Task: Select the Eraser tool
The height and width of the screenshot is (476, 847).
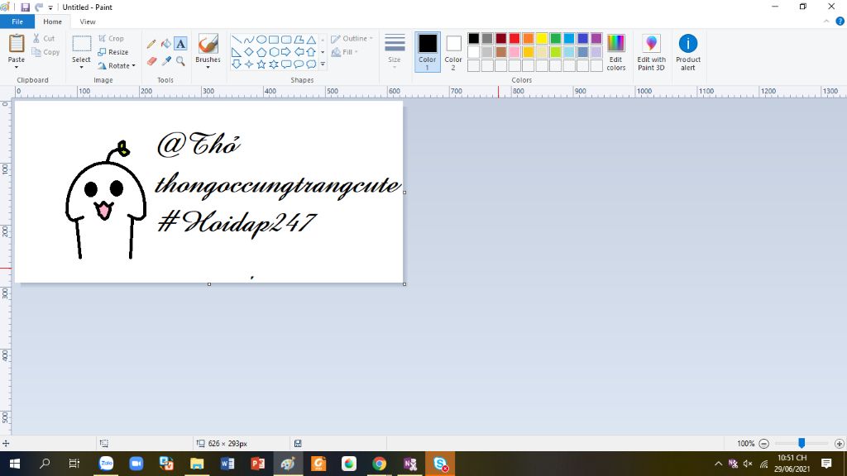Action: pos(151,61)
